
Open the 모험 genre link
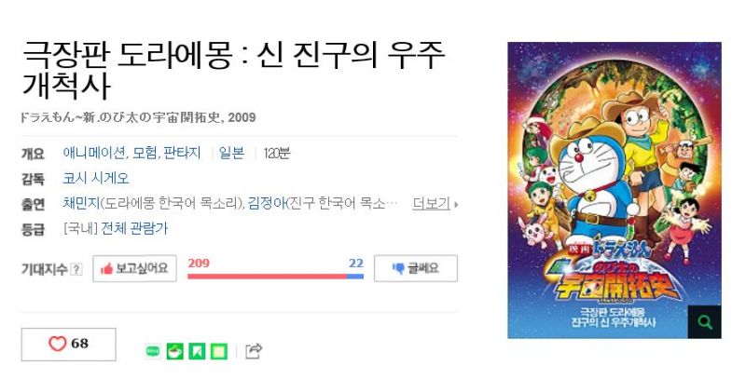point(145,153)
